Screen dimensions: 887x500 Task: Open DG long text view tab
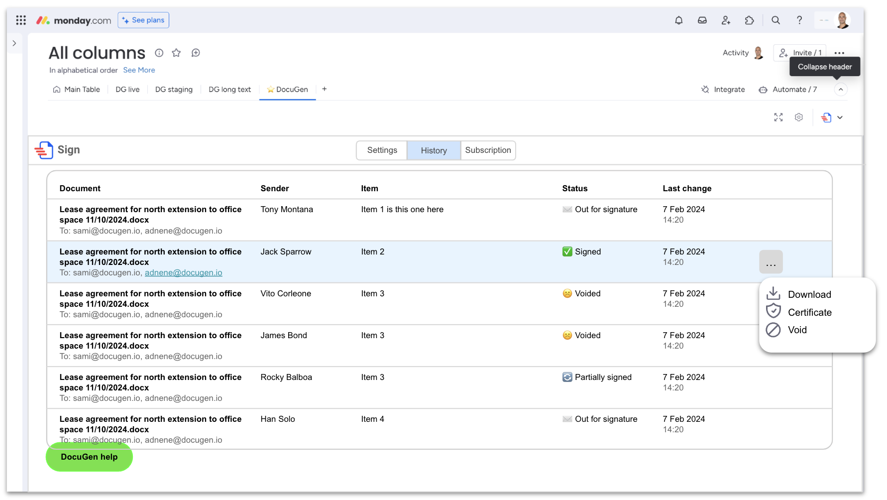[229, 90]
